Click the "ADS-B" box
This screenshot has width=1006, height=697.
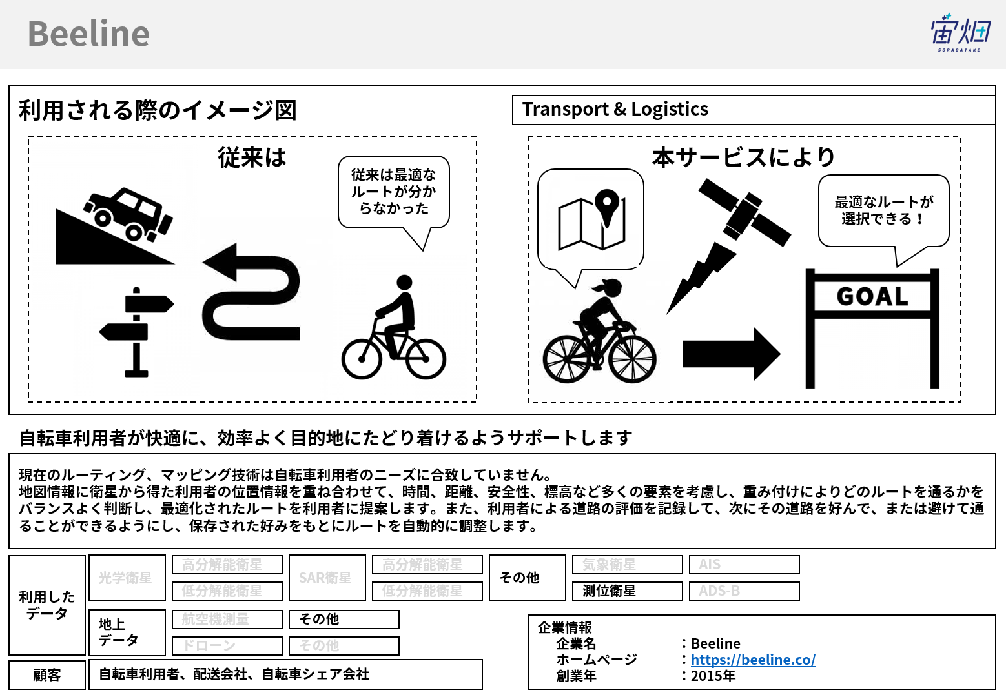pos(744,591)
